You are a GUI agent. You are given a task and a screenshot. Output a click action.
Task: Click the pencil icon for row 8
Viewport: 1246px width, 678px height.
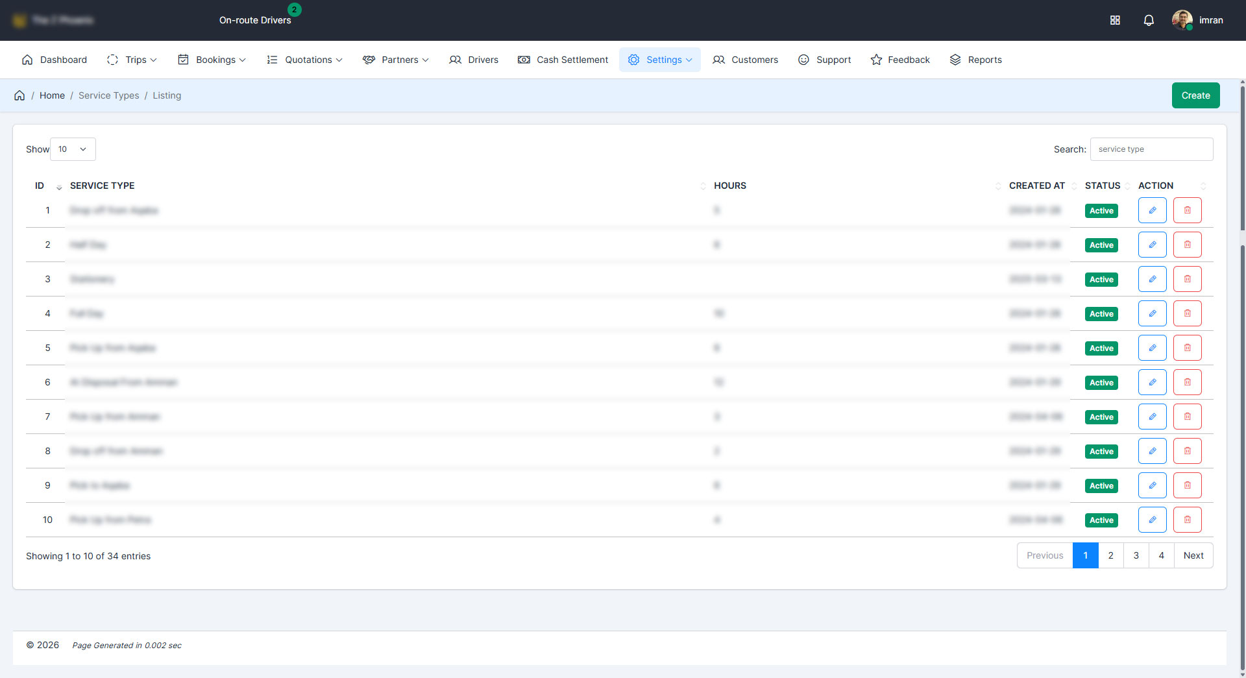[x=1152, y=451]
